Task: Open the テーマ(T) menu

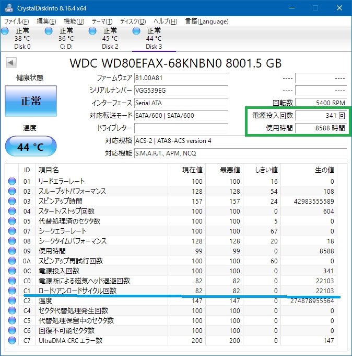Action: pos(102,21)
